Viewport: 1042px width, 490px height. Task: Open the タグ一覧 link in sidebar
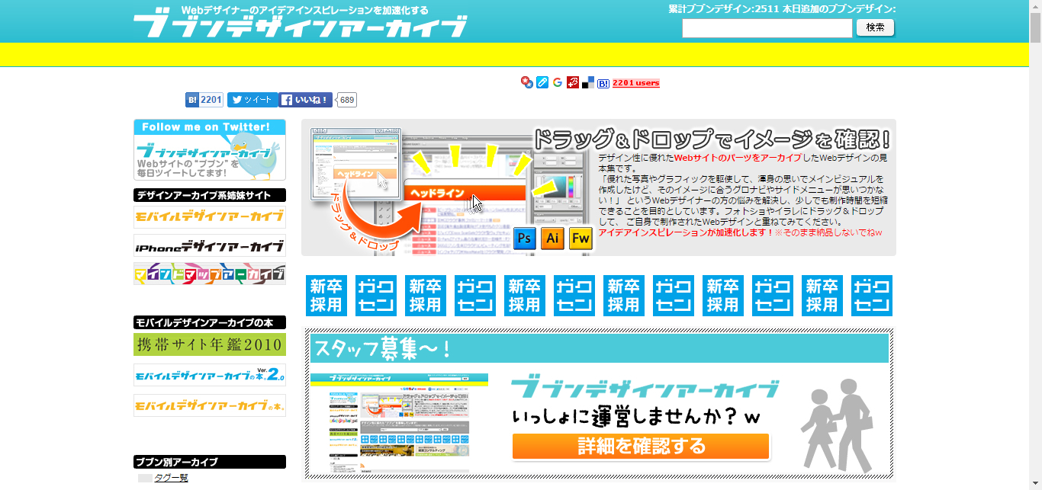coord(171,478)
